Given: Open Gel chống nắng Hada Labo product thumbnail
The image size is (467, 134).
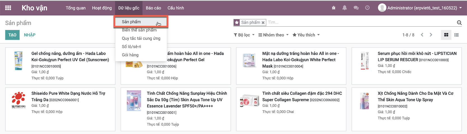Looking at the screenshot, I should point(18,61).
